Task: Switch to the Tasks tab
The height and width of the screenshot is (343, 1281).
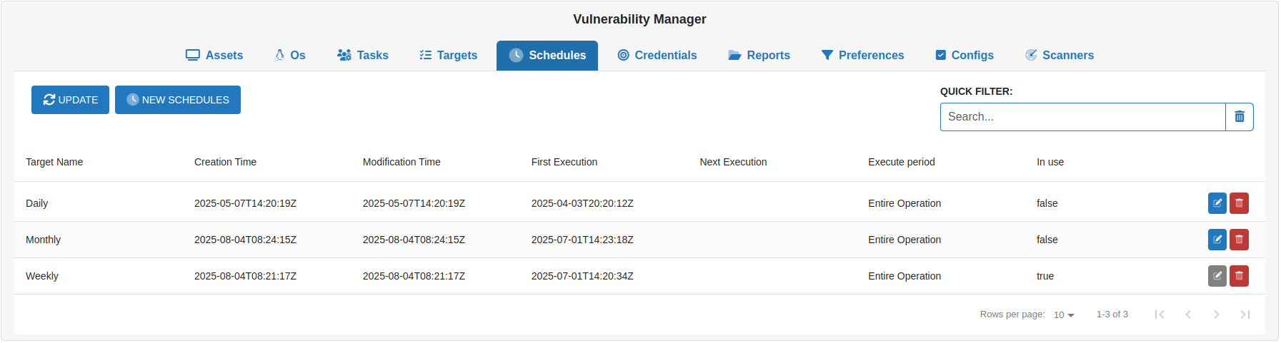Action: click(363, 56)
